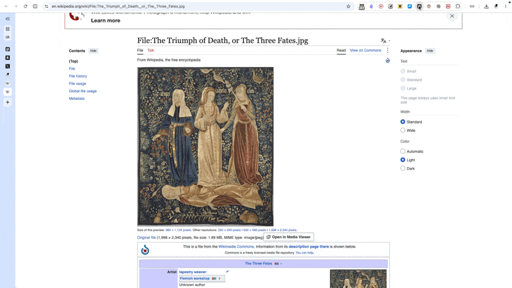The image size is (512, 288).
Task: Expand the Flemish workshop arrow
Action: (x=220, y=278)
